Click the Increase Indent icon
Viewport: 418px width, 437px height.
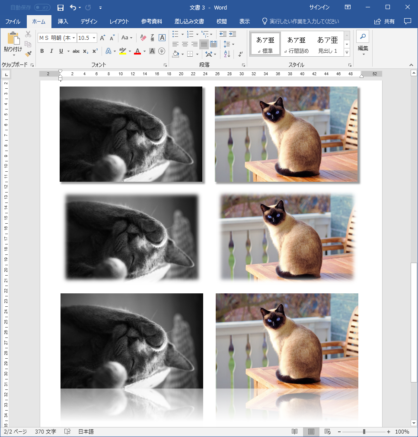[233, 34]
